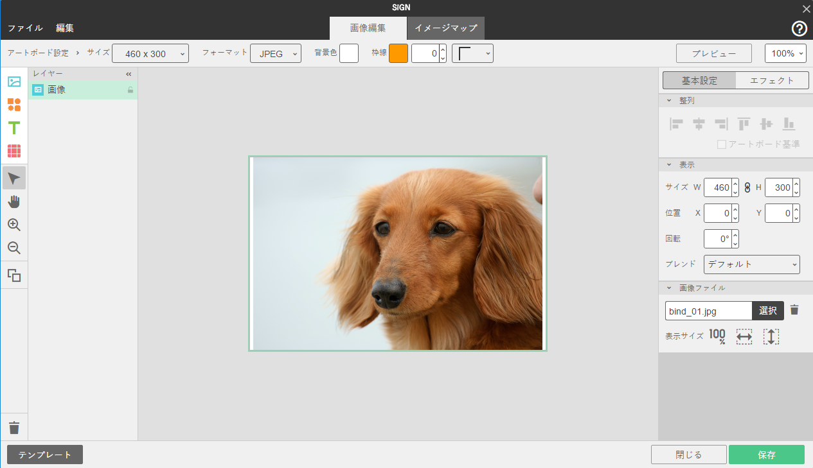Switch to イメージマップ tab
This screenshot has width=813, height=468.
(446, 28)
